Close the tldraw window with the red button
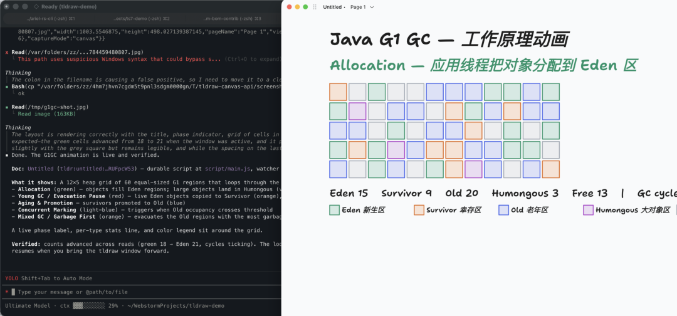 289,7
